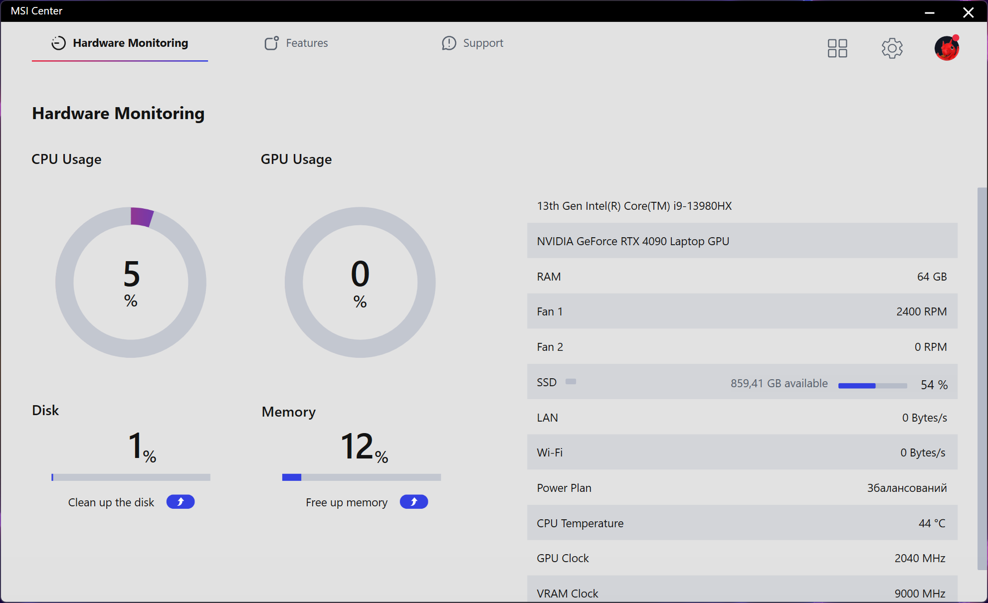The height and width of the screenshot is (603, 988).
Task: Click the Hardware Monitoring tab icon
Action: click(x=58, y=43)
